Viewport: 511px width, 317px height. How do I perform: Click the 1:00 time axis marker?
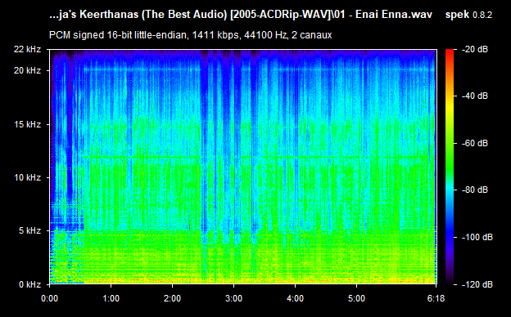click(111, 298)
